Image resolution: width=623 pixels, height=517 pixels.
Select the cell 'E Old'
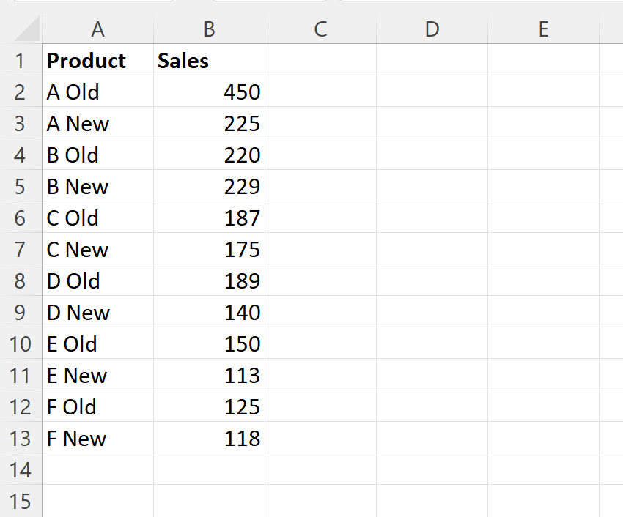97,343
